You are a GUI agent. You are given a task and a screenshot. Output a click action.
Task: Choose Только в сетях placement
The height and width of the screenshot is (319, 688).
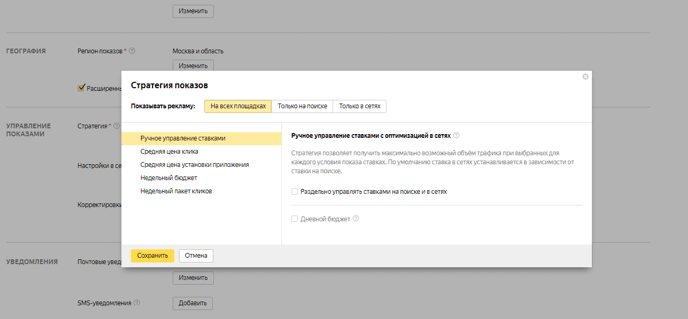360,106
